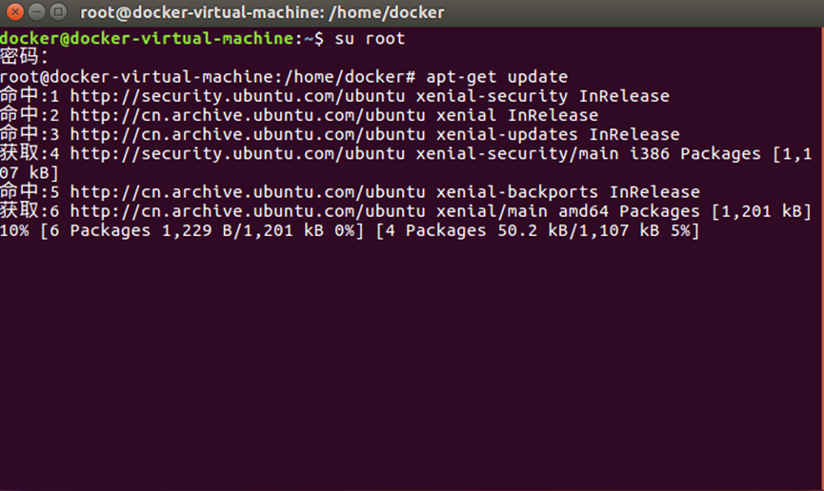
Task: Click the window title root@docker-virtual-machine: /home/docker
Action: coord(262,12)
